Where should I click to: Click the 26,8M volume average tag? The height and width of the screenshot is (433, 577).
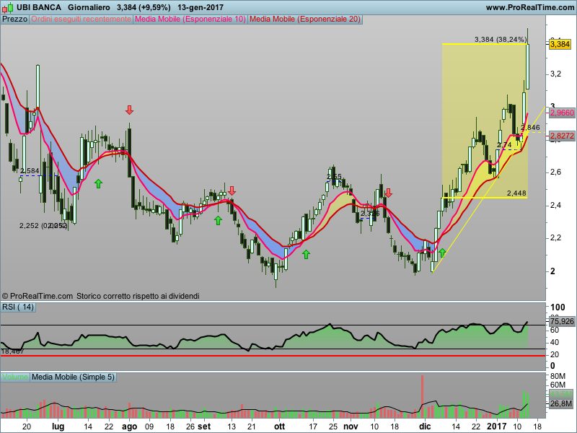coord(561,404)
